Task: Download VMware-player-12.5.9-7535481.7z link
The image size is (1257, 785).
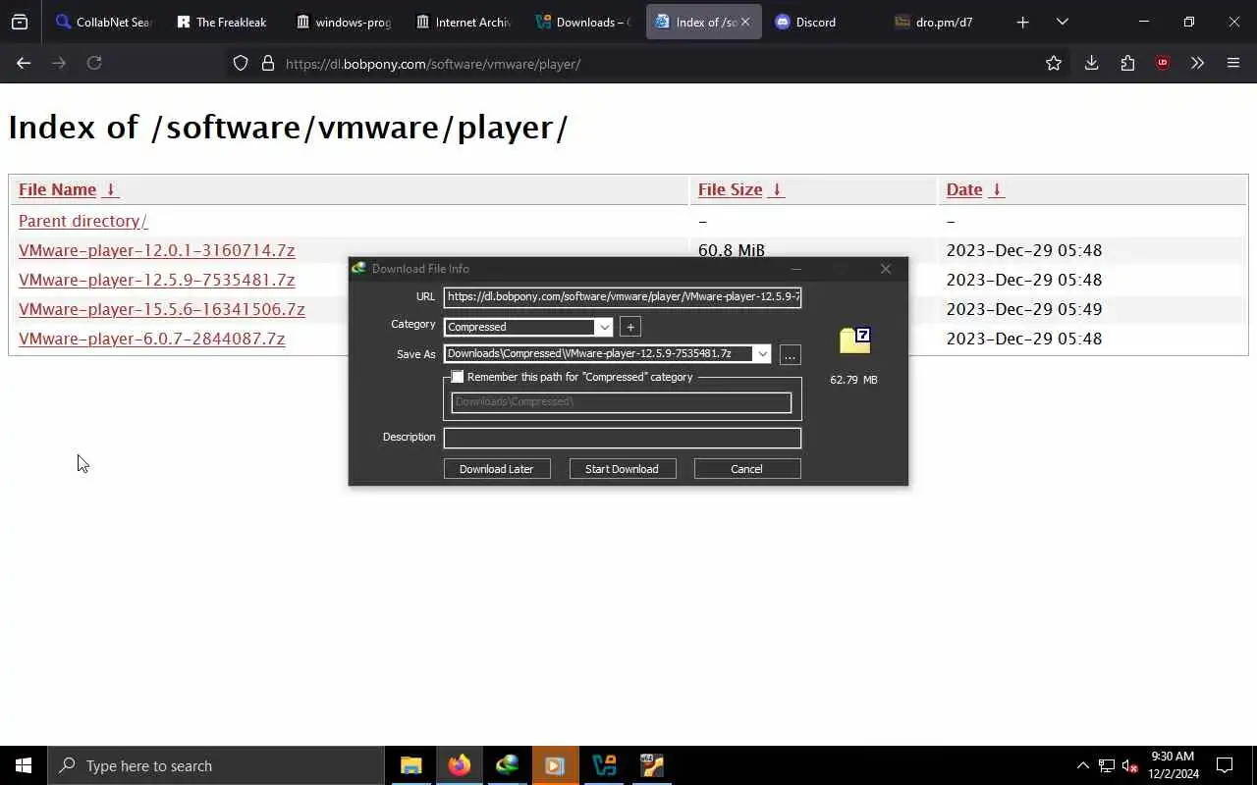Action: point(156,280)
